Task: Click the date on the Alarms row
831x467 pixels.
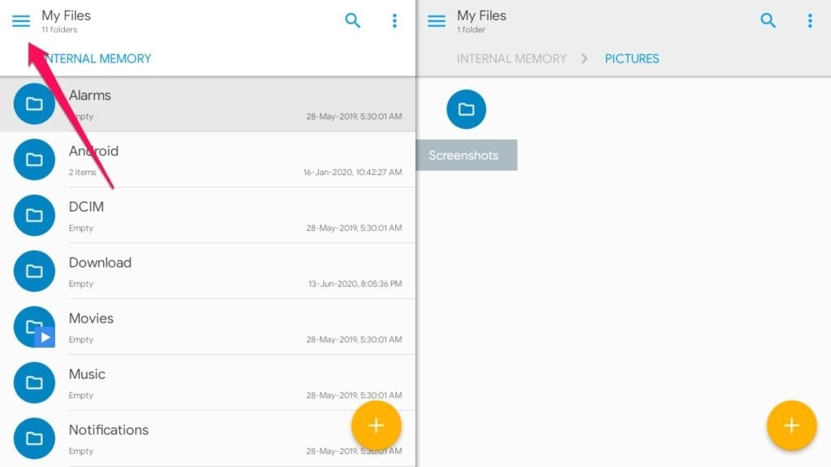Action: pos(354,117)
